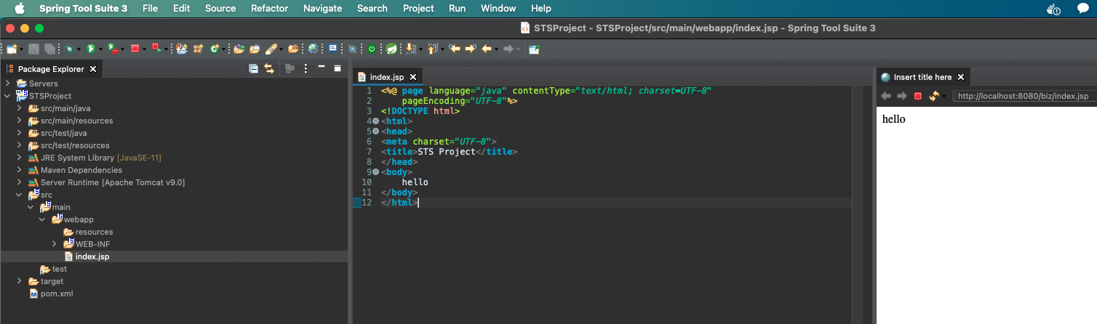Screen dimensions: 1097x324
Task: Open dropdown arrow next to Debug icon
Action: click(79, 49)
